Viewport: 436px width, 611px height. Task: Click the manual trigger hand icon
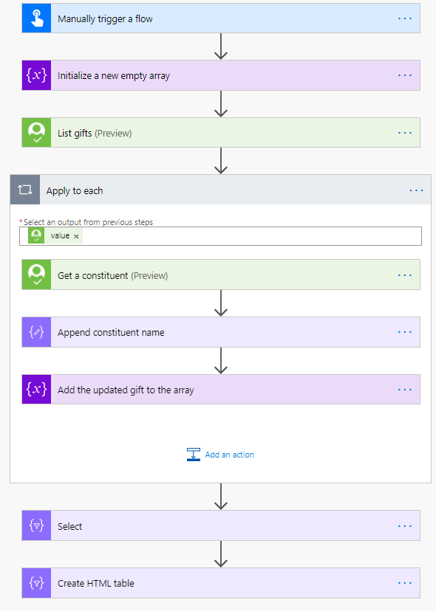point(36,18)
